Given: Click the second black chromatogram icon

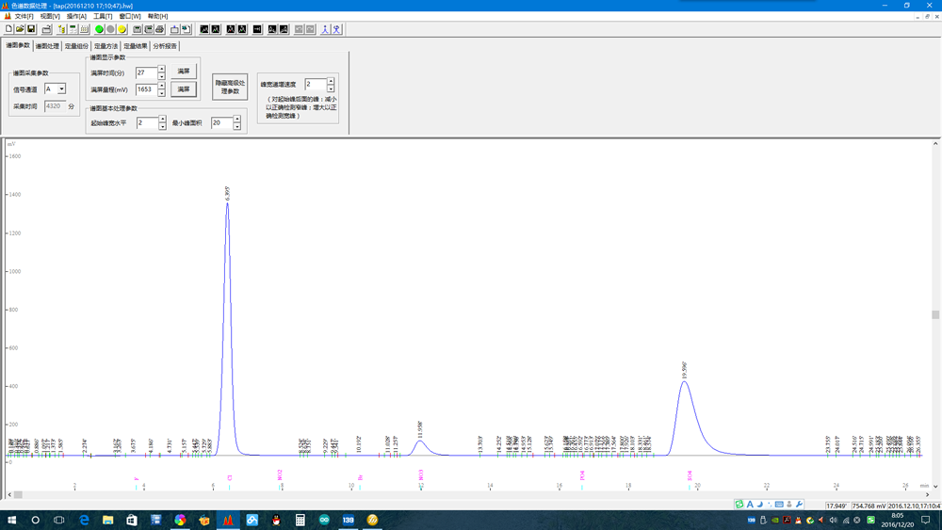Looking at the screenshot, I should 215,29.
